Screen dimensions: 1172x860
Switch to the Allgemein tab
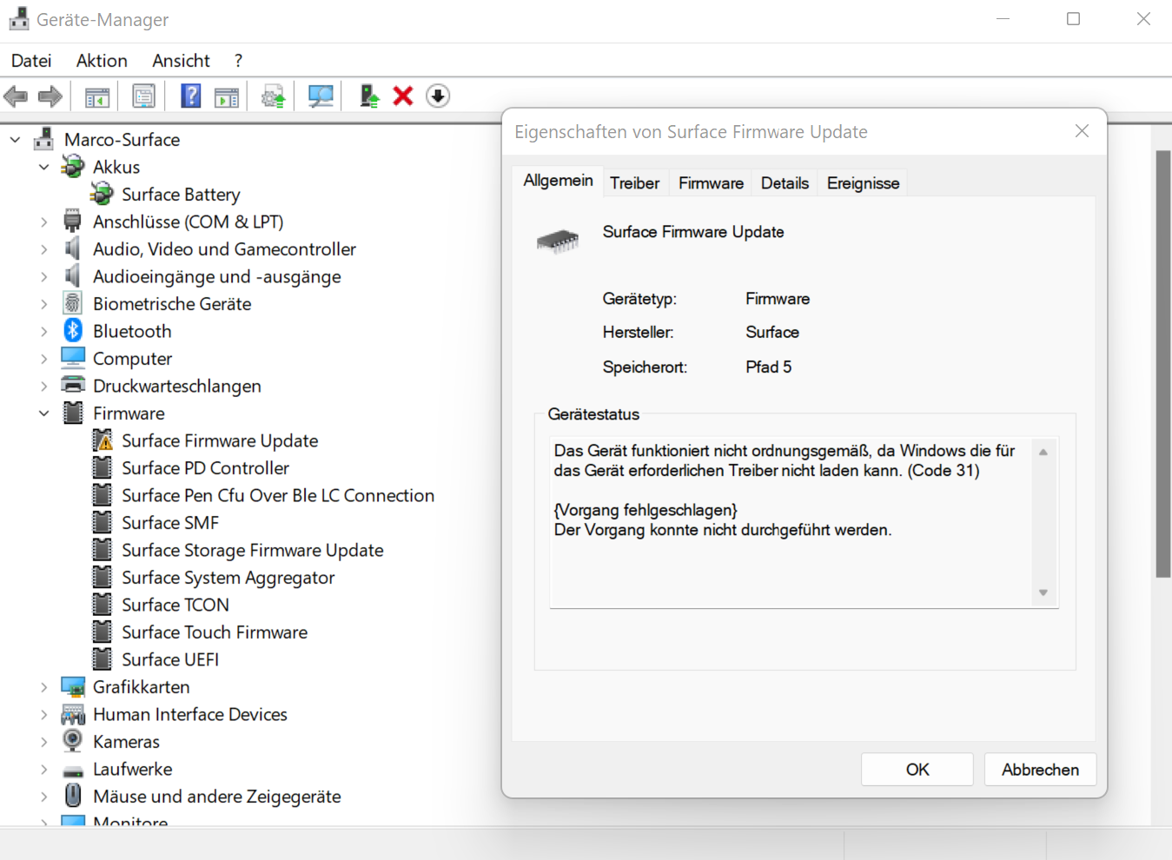click(x=558, y=181)
